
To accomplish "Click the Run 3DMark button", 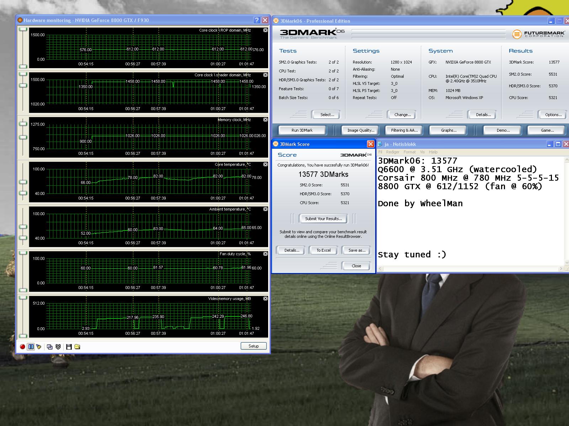I will click(302, 130).
